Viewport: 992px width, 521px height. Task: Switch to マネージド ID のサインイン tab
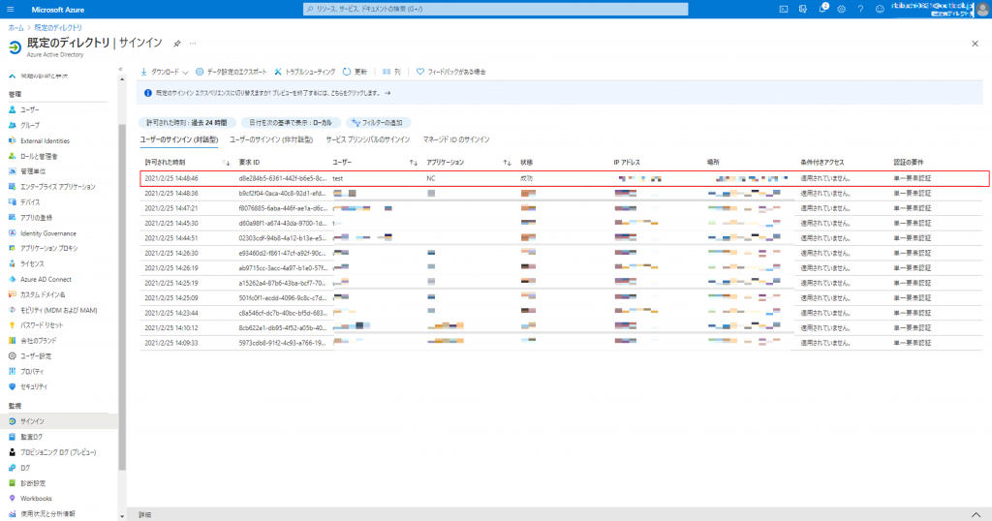[456, 139]
